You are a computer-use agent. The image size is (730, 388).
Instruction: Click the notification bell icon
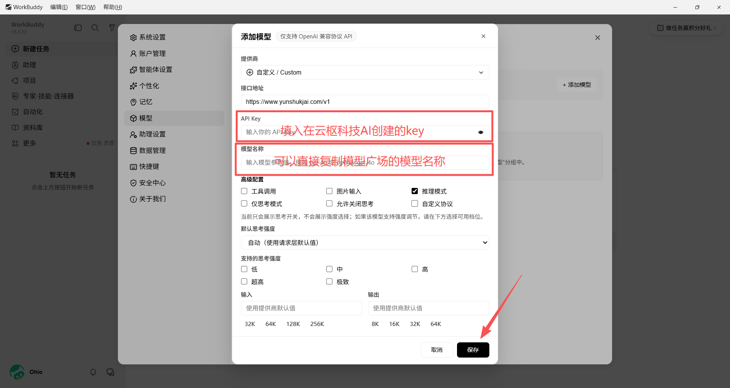click(x=93, y=372)
